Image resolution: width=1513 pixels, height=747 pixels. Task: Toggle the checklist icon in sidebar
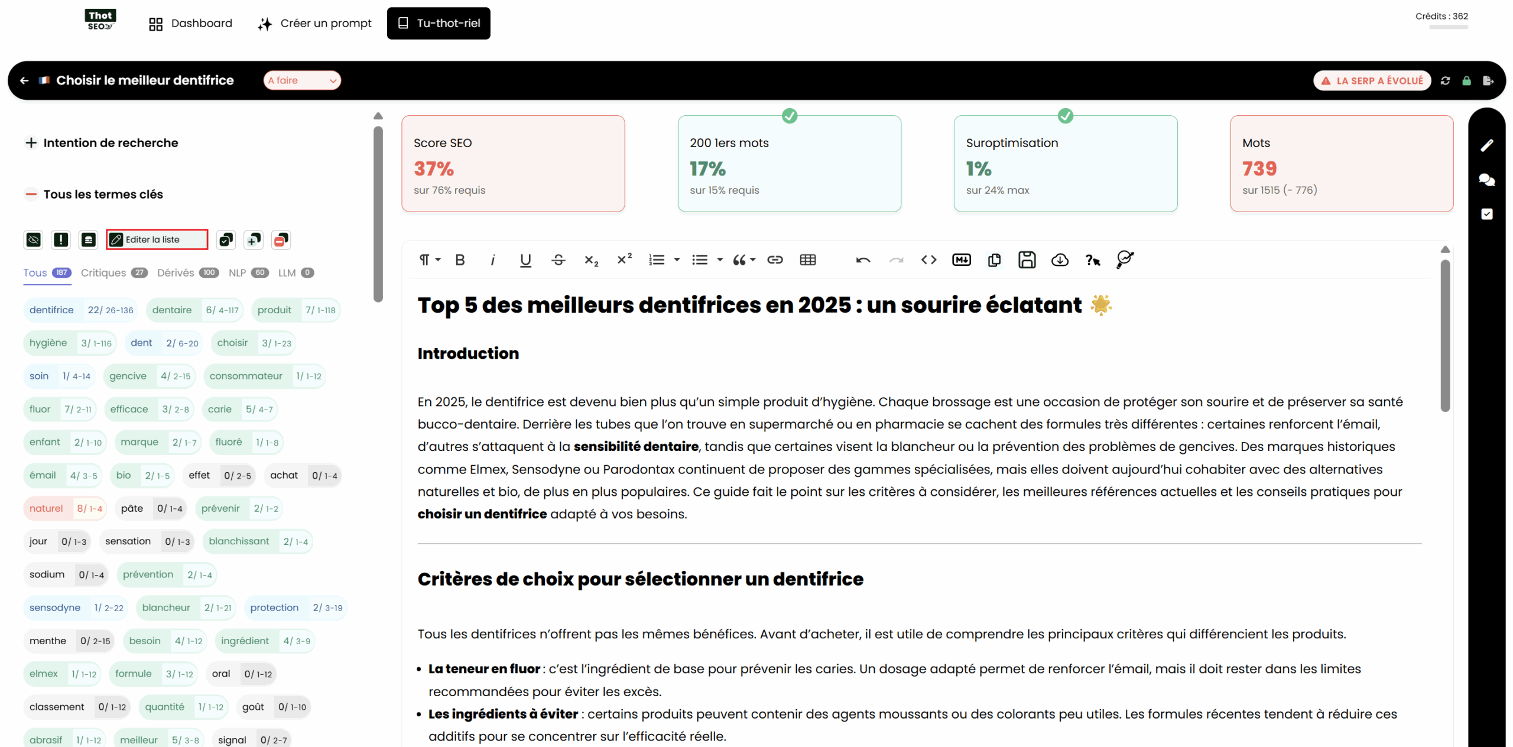click(x=1486, y=214)
